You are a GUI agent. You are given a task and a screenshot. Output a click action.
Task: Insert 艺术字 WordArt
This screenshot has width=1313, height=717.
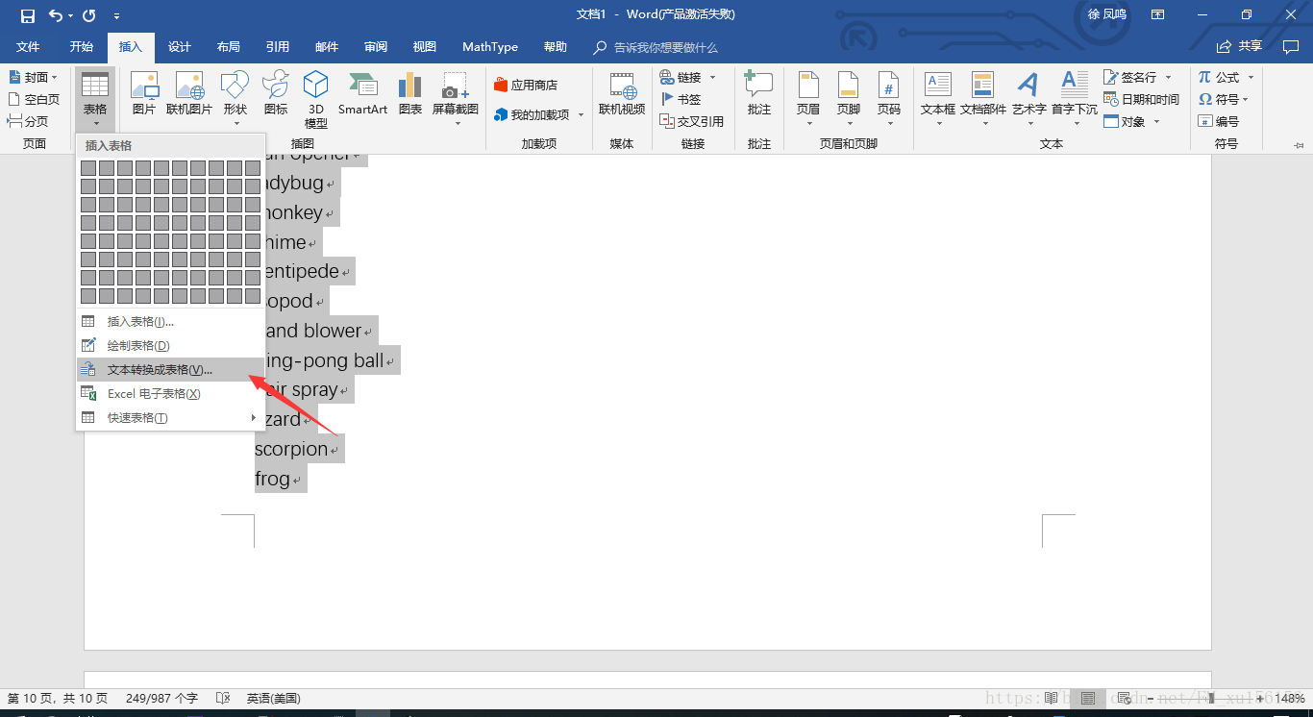[1028, 99]
